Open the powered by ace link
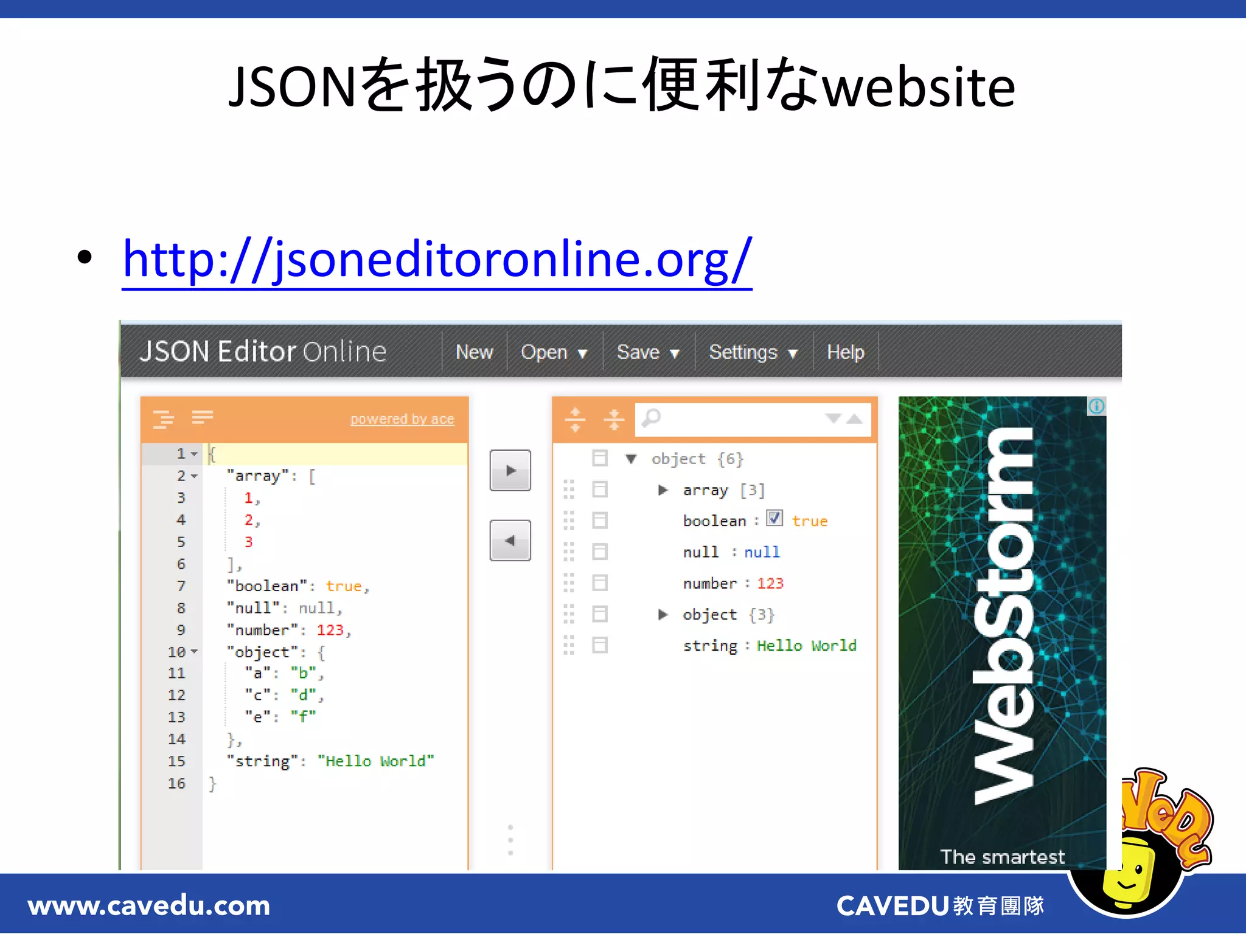 [x=402, y=419]
